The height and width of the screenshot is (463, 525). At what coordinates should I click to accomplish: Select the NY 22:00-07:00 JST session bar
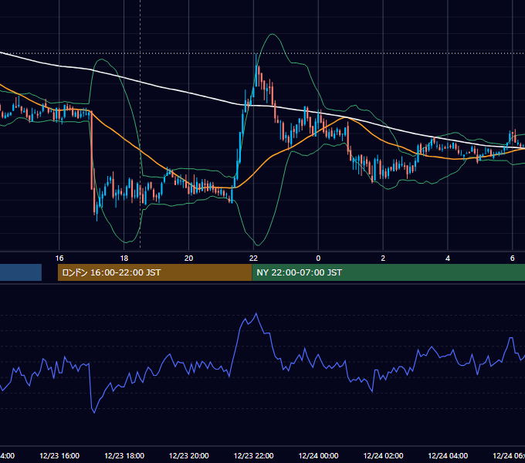point(388,272)
